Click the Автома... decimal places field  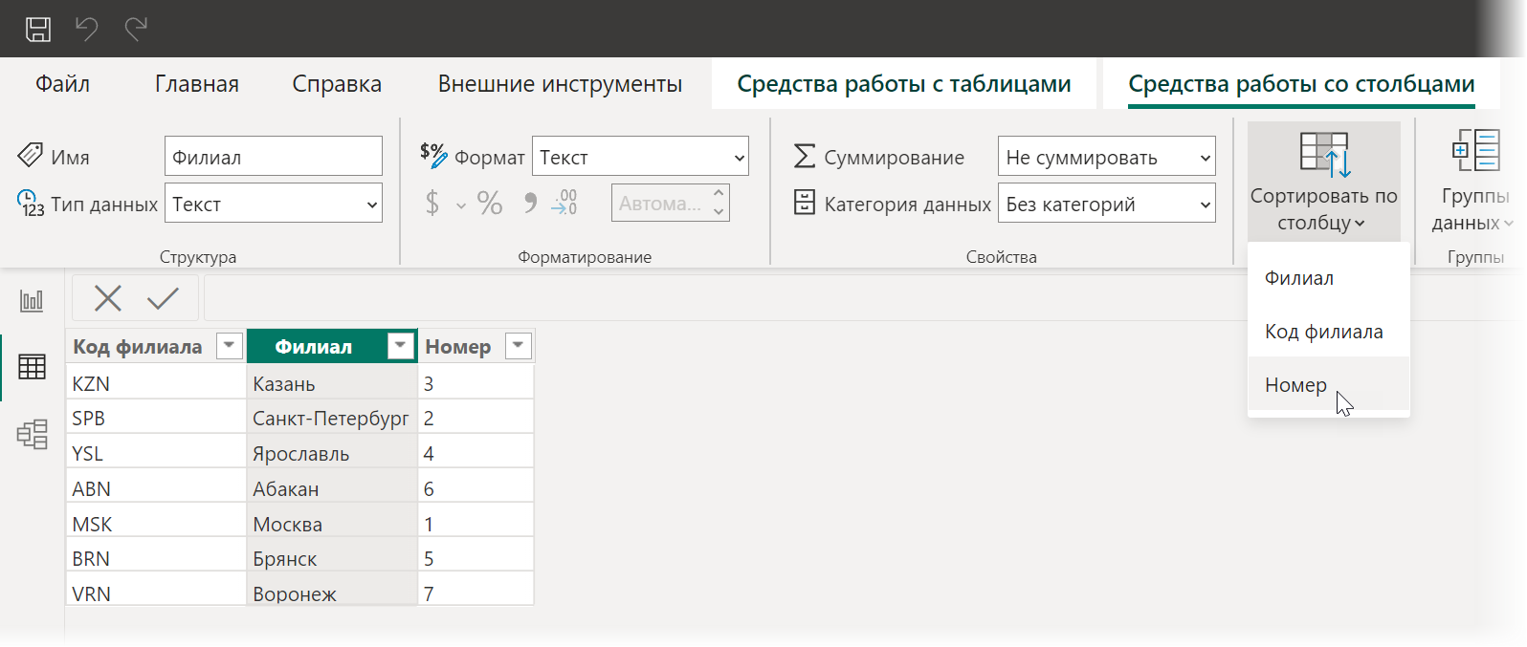[660, 204]
